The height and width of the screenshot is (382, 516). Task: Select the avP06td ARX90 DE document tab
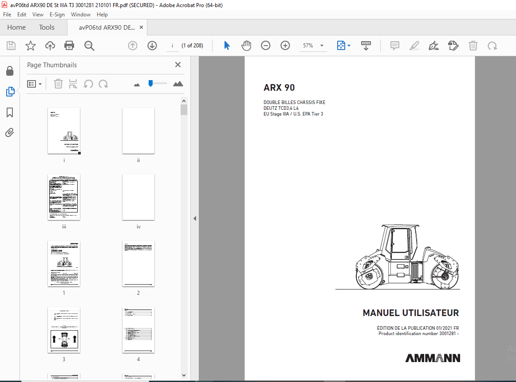point(106,27)
